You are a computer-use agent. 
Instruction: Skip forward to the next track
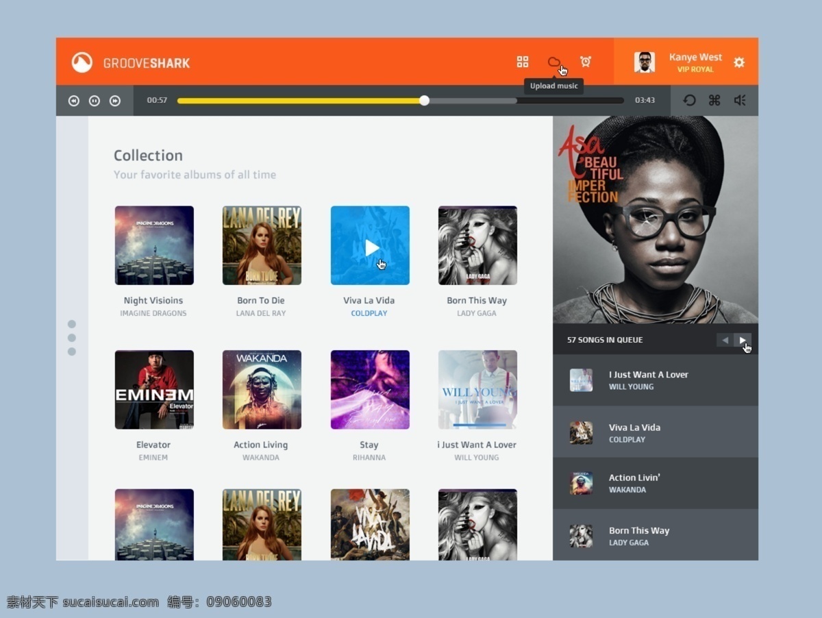(115, 101)
